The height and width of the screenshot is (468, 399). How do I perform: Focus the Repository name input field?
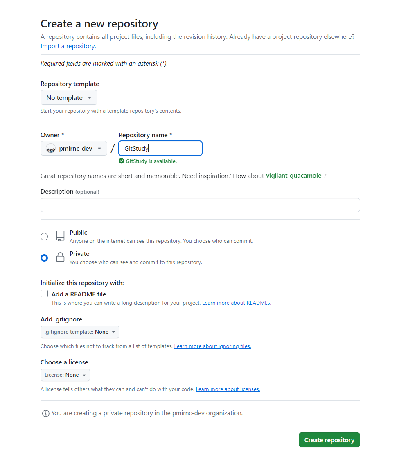tap(160, 148)
